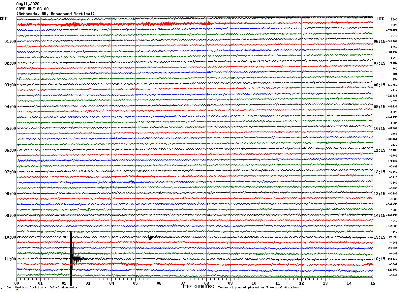This screenshot has width=399, height=292.
Task: Click the DC offset value 2243
Action: 394,36
